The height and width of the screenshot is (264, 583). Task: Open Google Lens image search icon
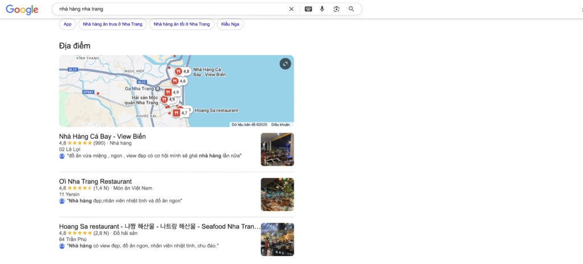click(x=336, y=9)
